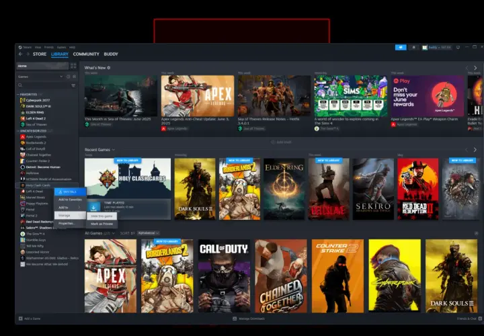Open the BUDDY profile tab
Viewport: 484px width, 336px height.
(x=111, y=54)
